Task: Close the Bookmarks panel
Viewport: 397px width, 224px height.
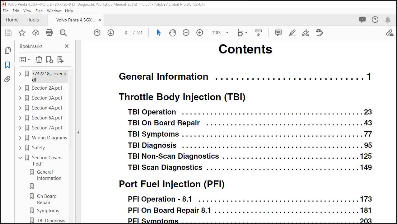Action: tap(66, 46)
